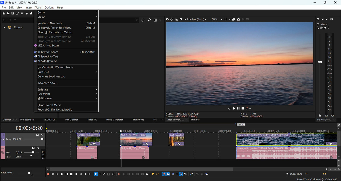Screen dimensions: 341x181
Task: Open Event Pan/Crop on 458684_photosynthesis video clip
Action: click(91, 144)
